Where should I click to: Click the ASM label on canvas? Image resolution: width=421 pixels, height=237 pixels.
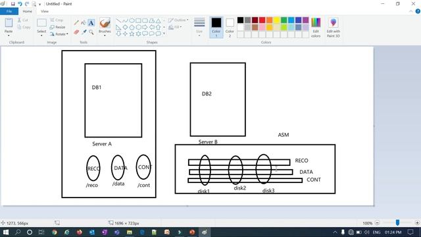click(x=284, y=134)
